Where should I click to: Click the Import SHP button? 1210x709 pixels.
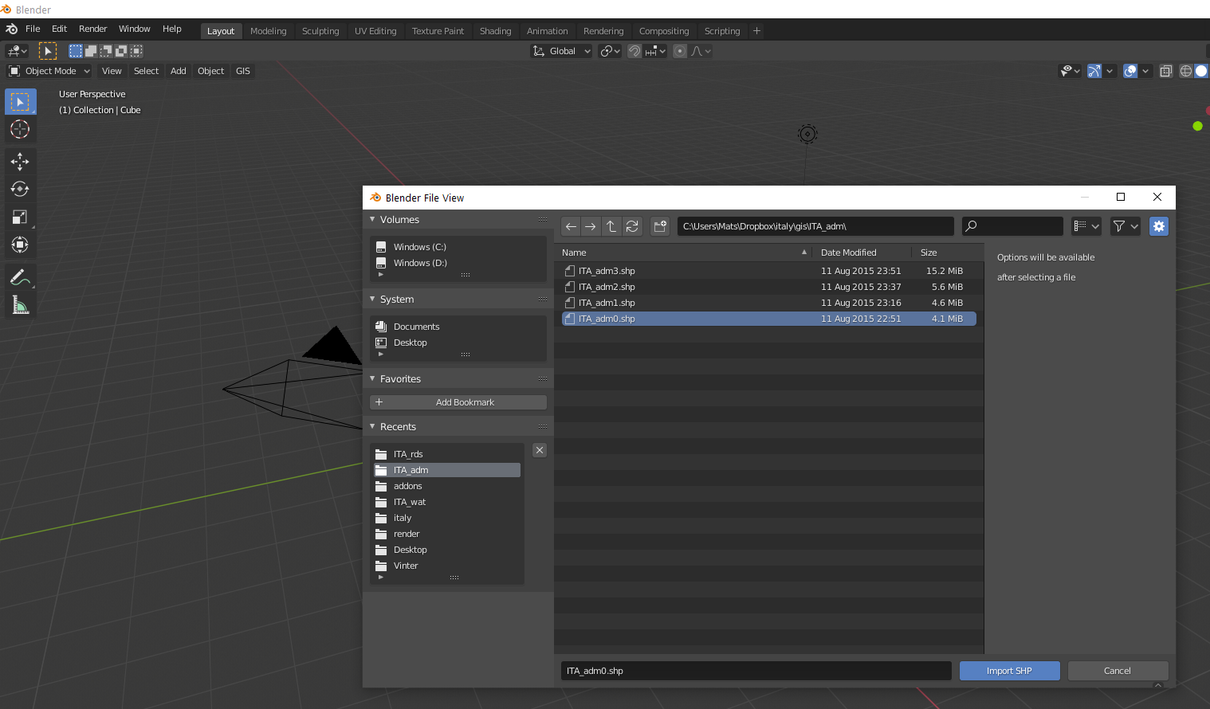(1009, 670)
